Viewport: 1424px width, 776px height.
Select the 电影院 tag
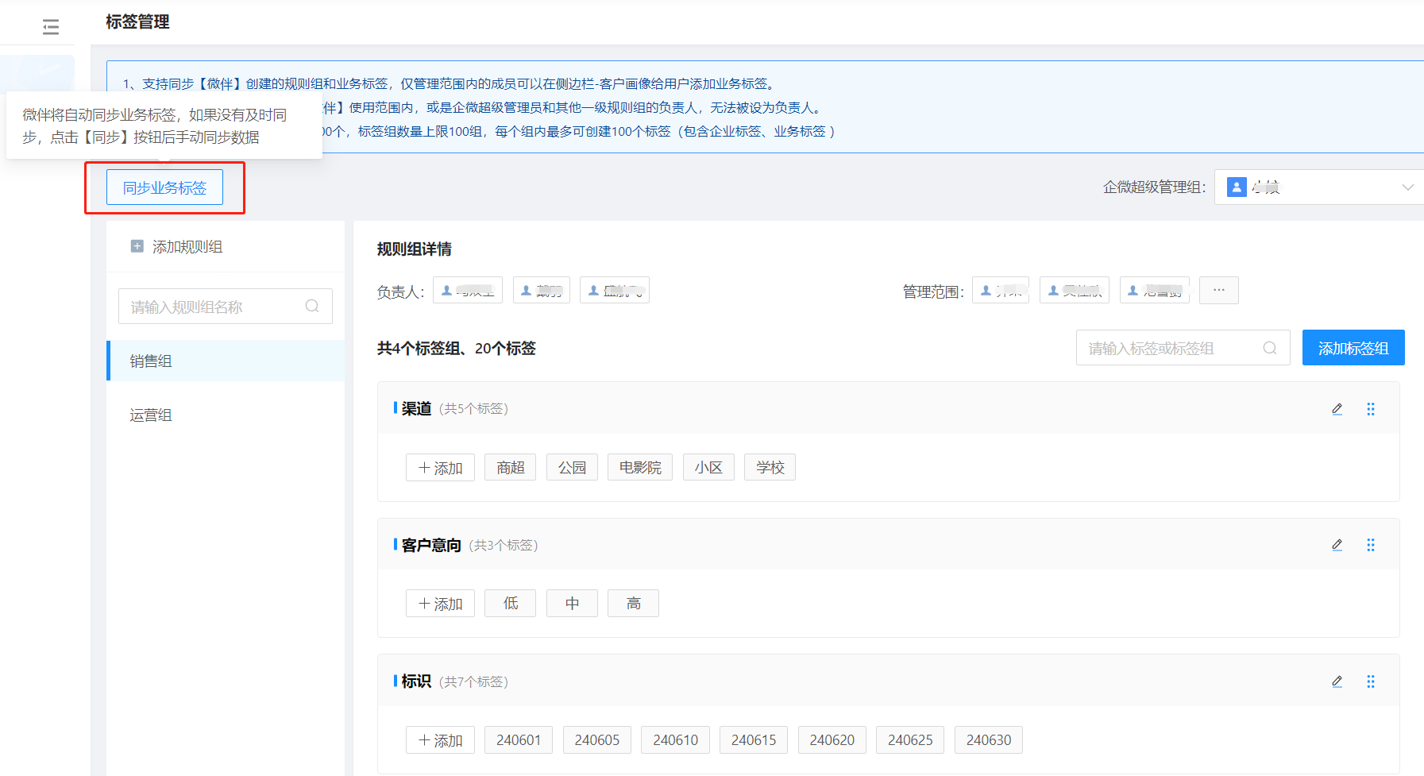639,468
